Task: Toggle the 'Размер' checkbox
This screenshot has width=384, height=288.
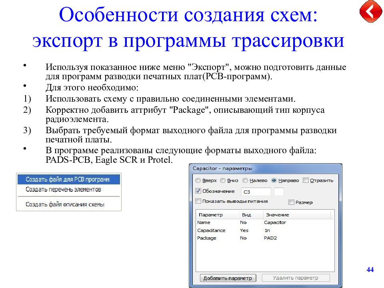Action: click(291, 202)
